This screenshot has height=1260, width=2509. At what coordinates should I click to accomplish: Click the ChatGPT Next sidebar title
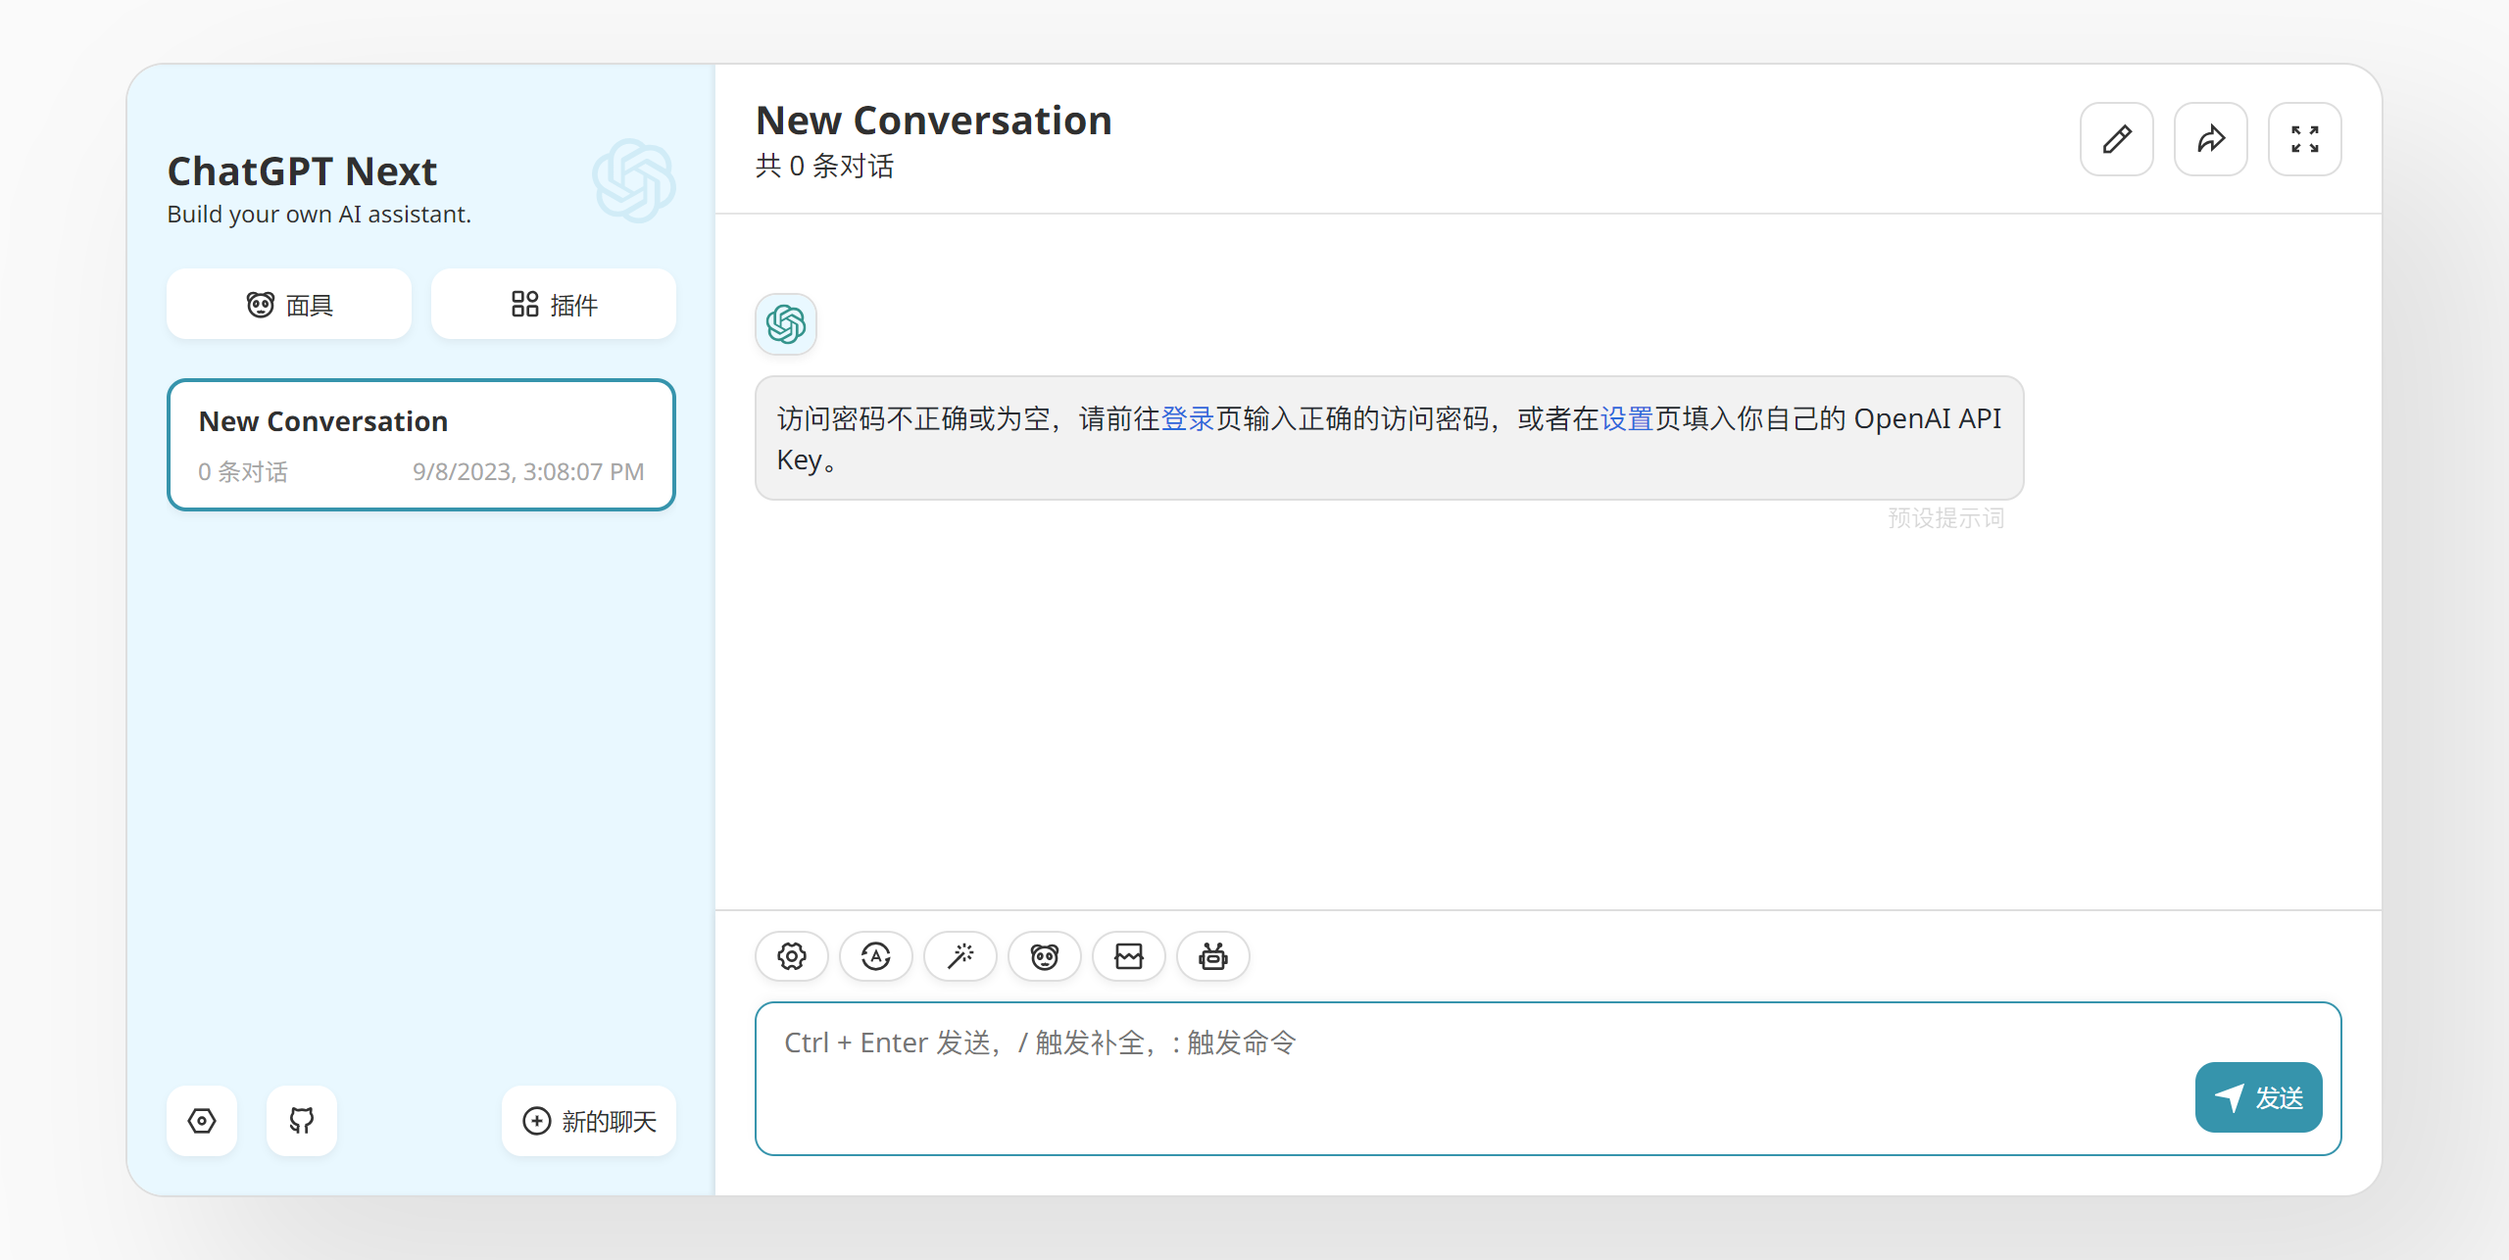click(x=302, y=171)
